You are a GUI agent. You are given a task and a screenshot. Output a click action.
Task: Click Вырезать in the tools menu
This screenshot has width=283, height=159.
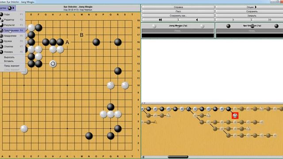coord(9,57)
